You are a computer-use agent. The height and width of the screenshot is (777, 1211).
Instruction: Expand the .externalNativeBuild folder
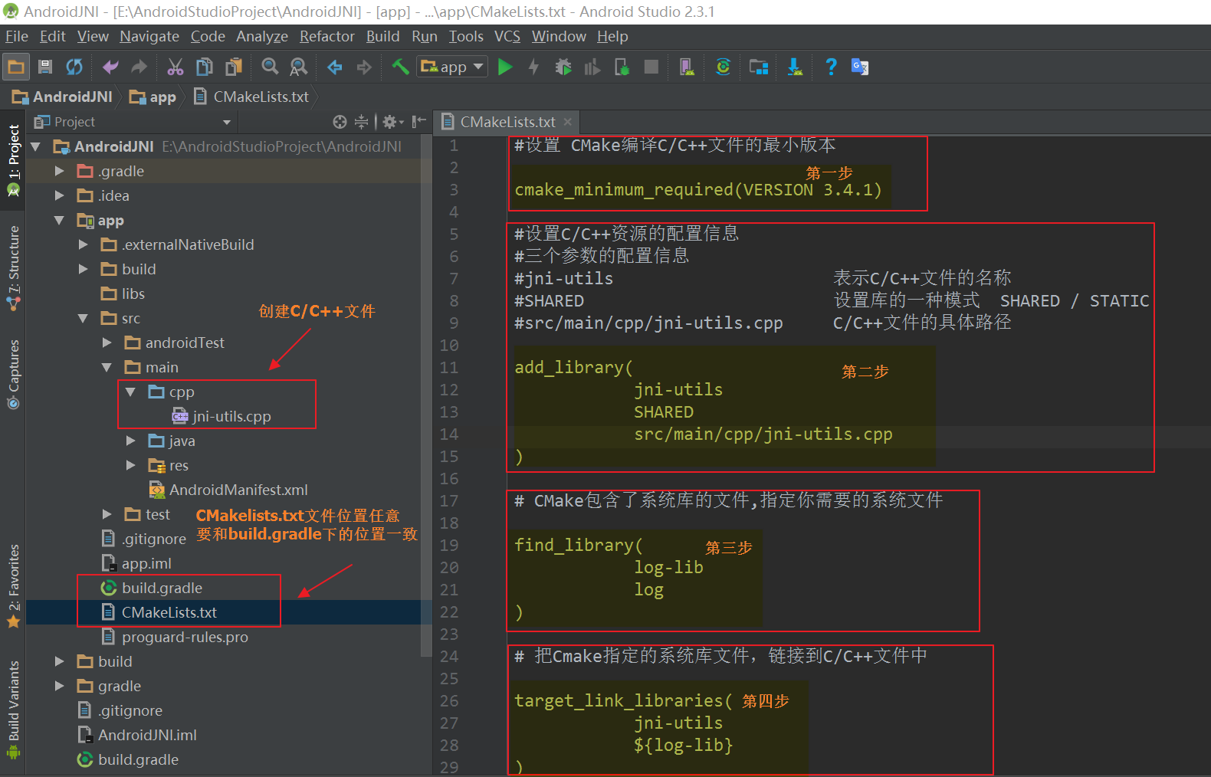(83, 244)
